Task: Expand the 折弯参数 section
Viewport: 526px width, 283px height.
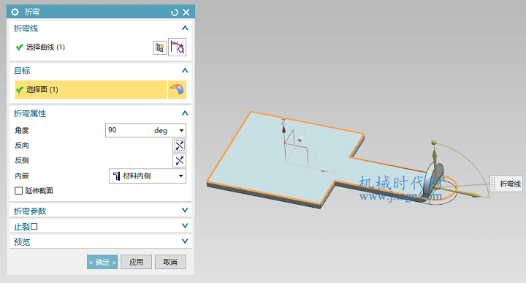Action: (x=101, y=211)
